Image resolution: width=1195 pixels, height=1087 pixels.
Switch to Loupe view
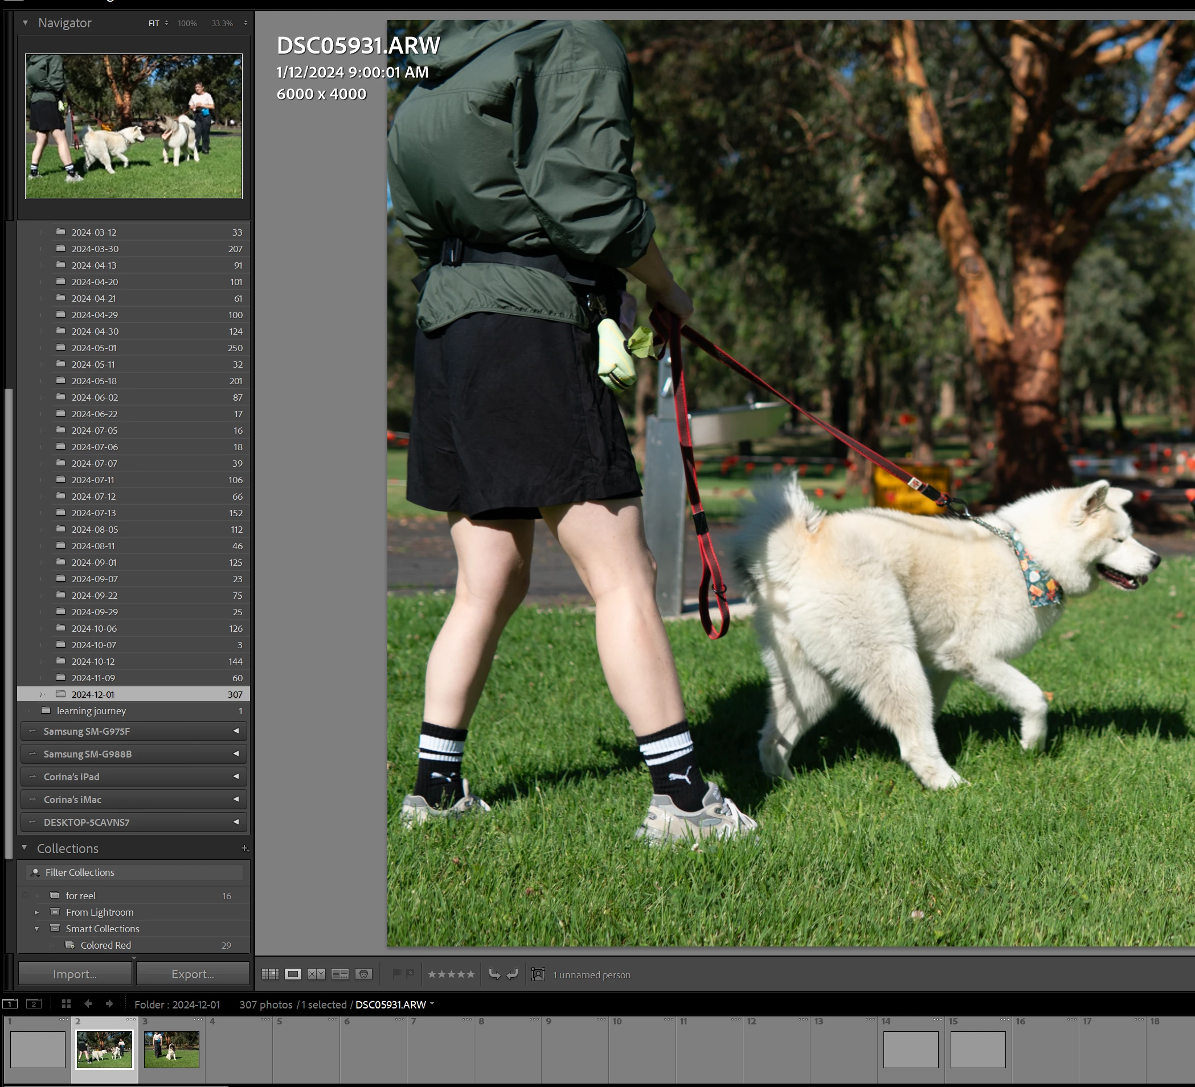(x=293, y=974)
